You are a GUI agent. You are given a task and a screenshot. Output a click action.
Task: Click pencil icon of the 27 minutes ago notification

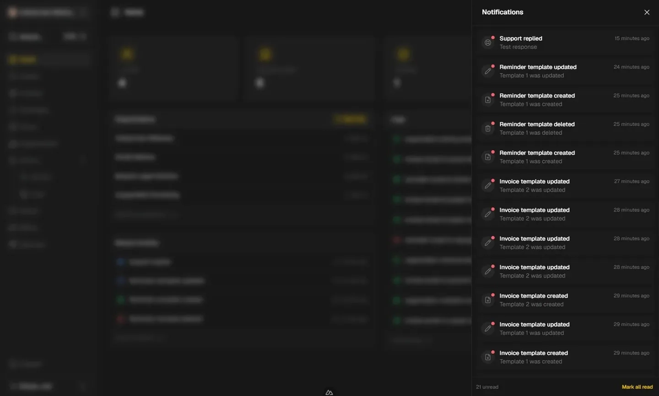[x=488, y=186]
